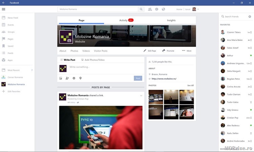254x152 pixels.
Task: Switch to the Insights tab
Action: pos(171,20)
